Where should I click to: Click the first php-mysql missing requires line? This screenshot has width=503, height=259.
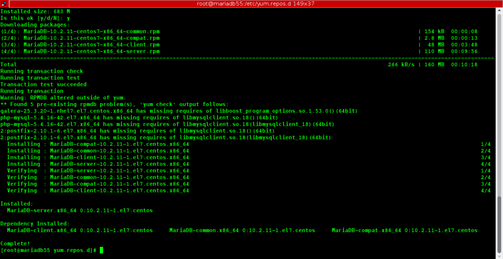[139, 117]
